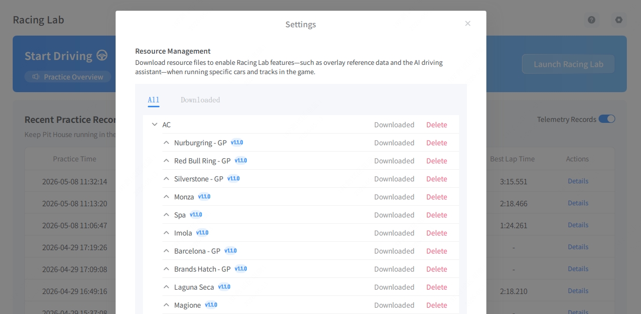Click the practice time 2026-05-08 11:13:20
641x314 pixels.
click(75, 203)
